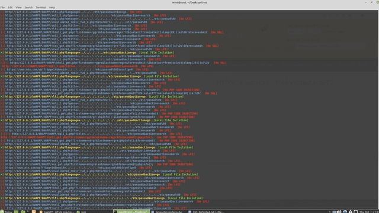
Task: Open the test folder taskbar entry
Action: pyautogui.click(x=82, y=212)
